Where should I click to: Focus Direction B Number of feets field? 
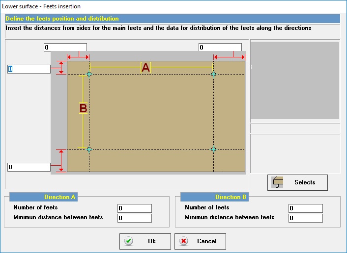306,208
